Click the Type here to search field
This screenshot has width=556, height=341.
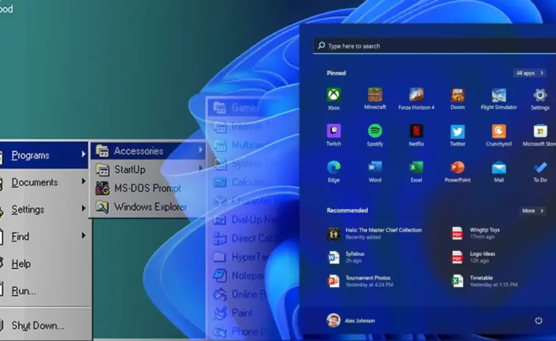pyautogui.click(x=435, y=46)
